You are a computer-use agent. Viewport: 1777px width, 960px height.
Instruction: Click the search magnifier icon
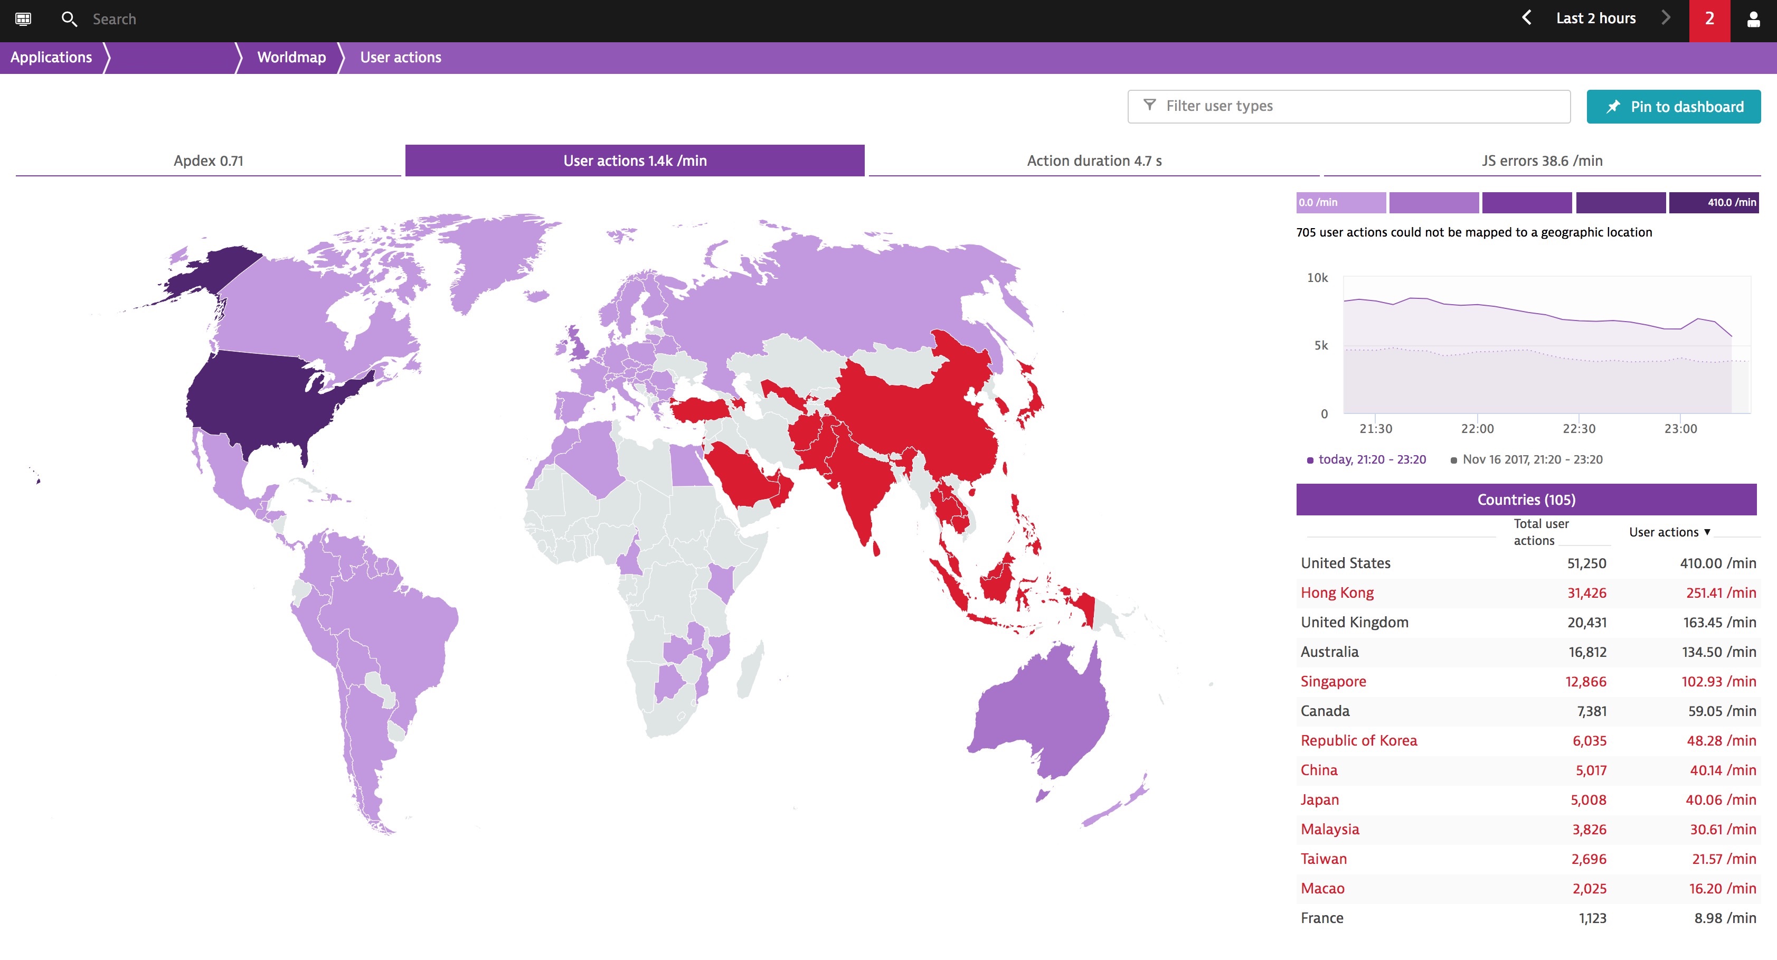pos(69,18)
